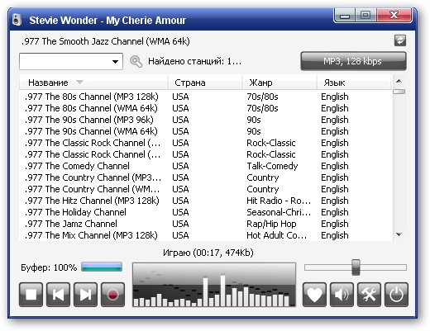
Task: Skip to the next station
Action: 85,295
